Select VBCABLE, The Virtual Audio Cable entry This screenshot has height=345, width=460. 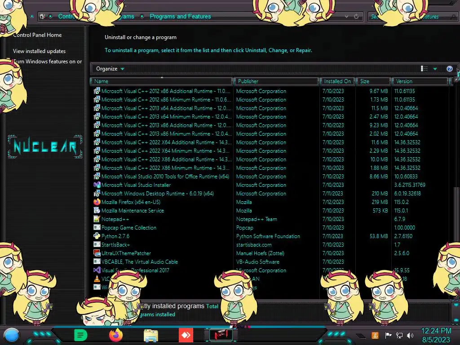pyautogui.click(x=140, y=261)
